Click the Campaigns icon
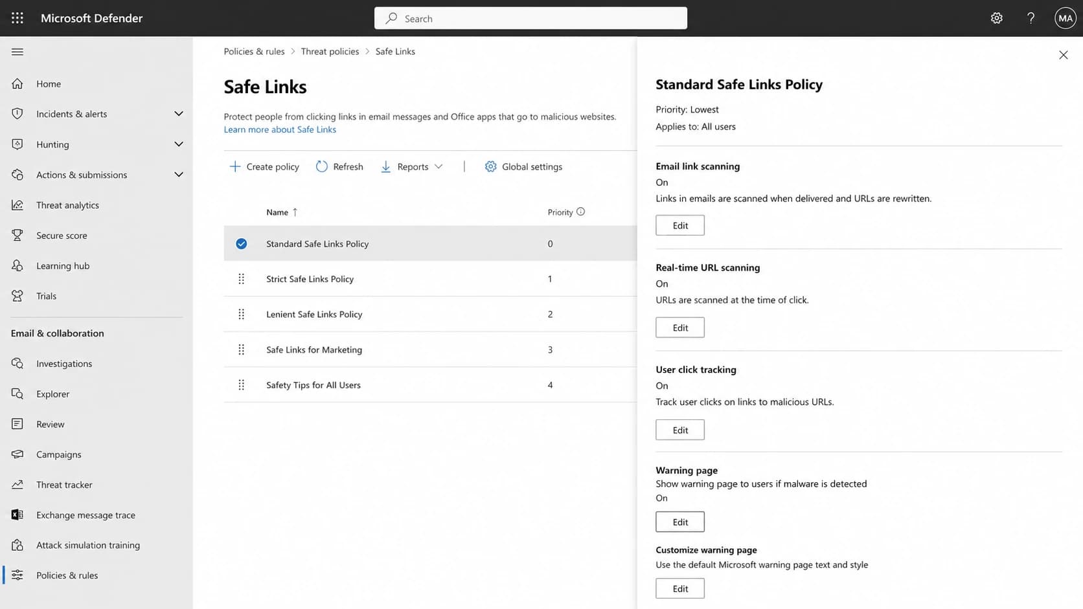Screen dimensions: 1083x609 click(x=17, y=454)
